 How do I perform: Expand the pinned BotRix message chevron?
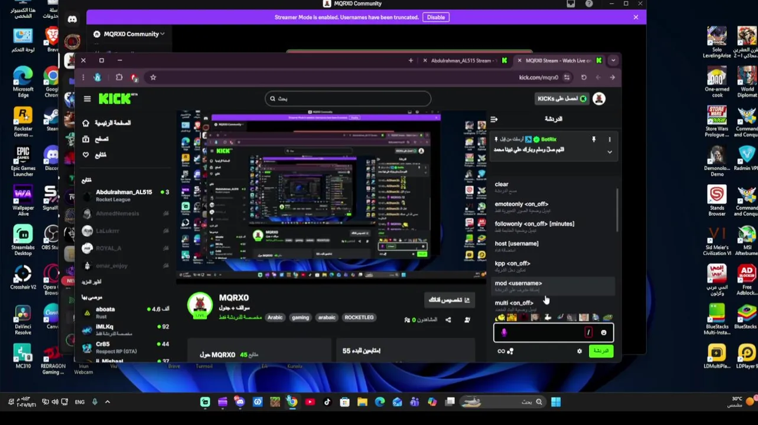[610, 152]
